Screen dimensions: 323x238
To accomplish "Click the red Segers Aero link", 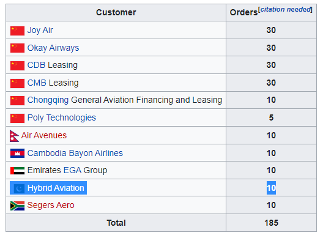I will [51, 205].
